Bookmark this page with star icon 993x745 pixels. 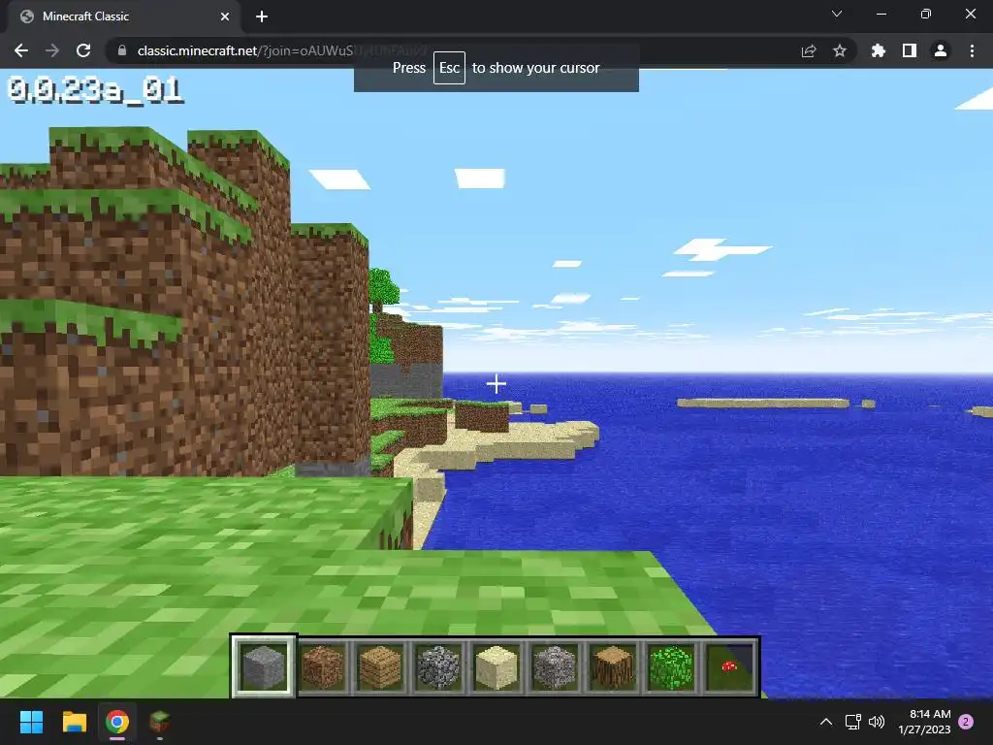(x=840, y=50)
